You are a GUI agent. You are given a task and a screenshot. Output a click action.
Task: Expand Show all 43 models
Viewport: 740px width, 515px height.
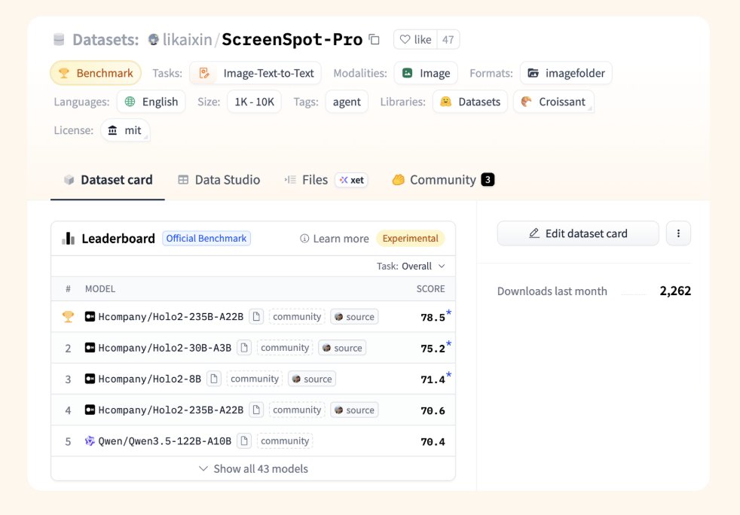click(x=253, y=469)
